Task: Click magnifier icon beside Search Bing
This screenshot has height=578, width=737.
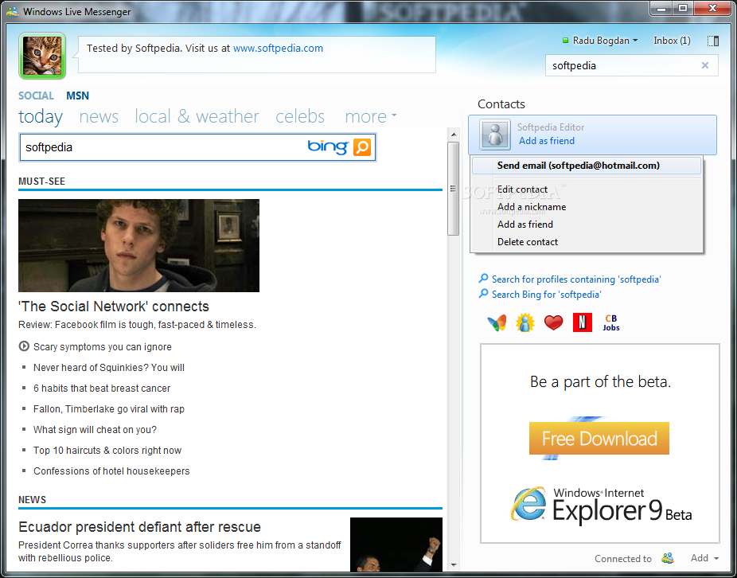Action: (483, 294)
